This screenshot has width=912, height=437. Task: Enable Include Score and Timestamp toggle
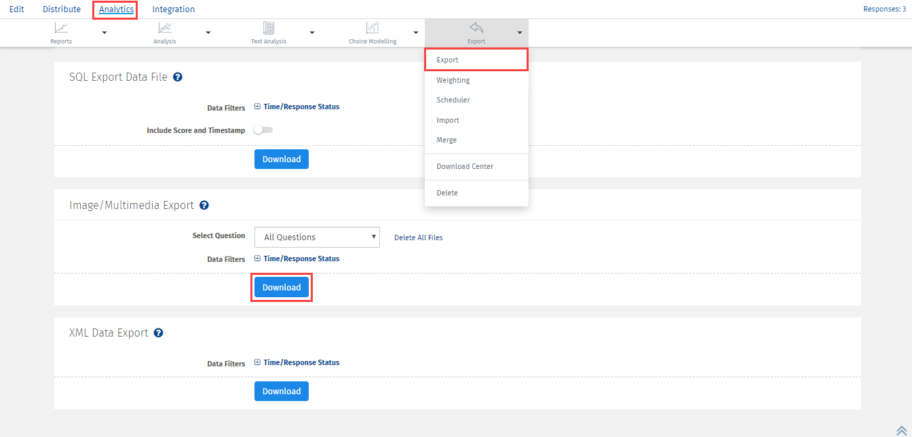pyautogui.click(x=263, y=130)
